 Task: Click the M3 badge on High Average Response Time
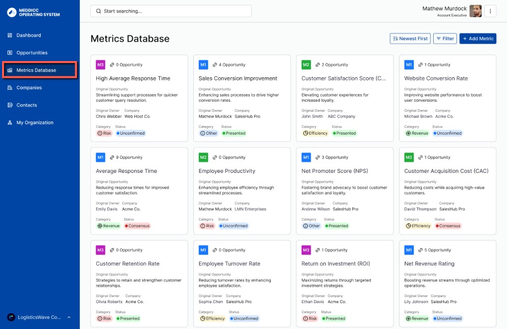tap(100, 65)
